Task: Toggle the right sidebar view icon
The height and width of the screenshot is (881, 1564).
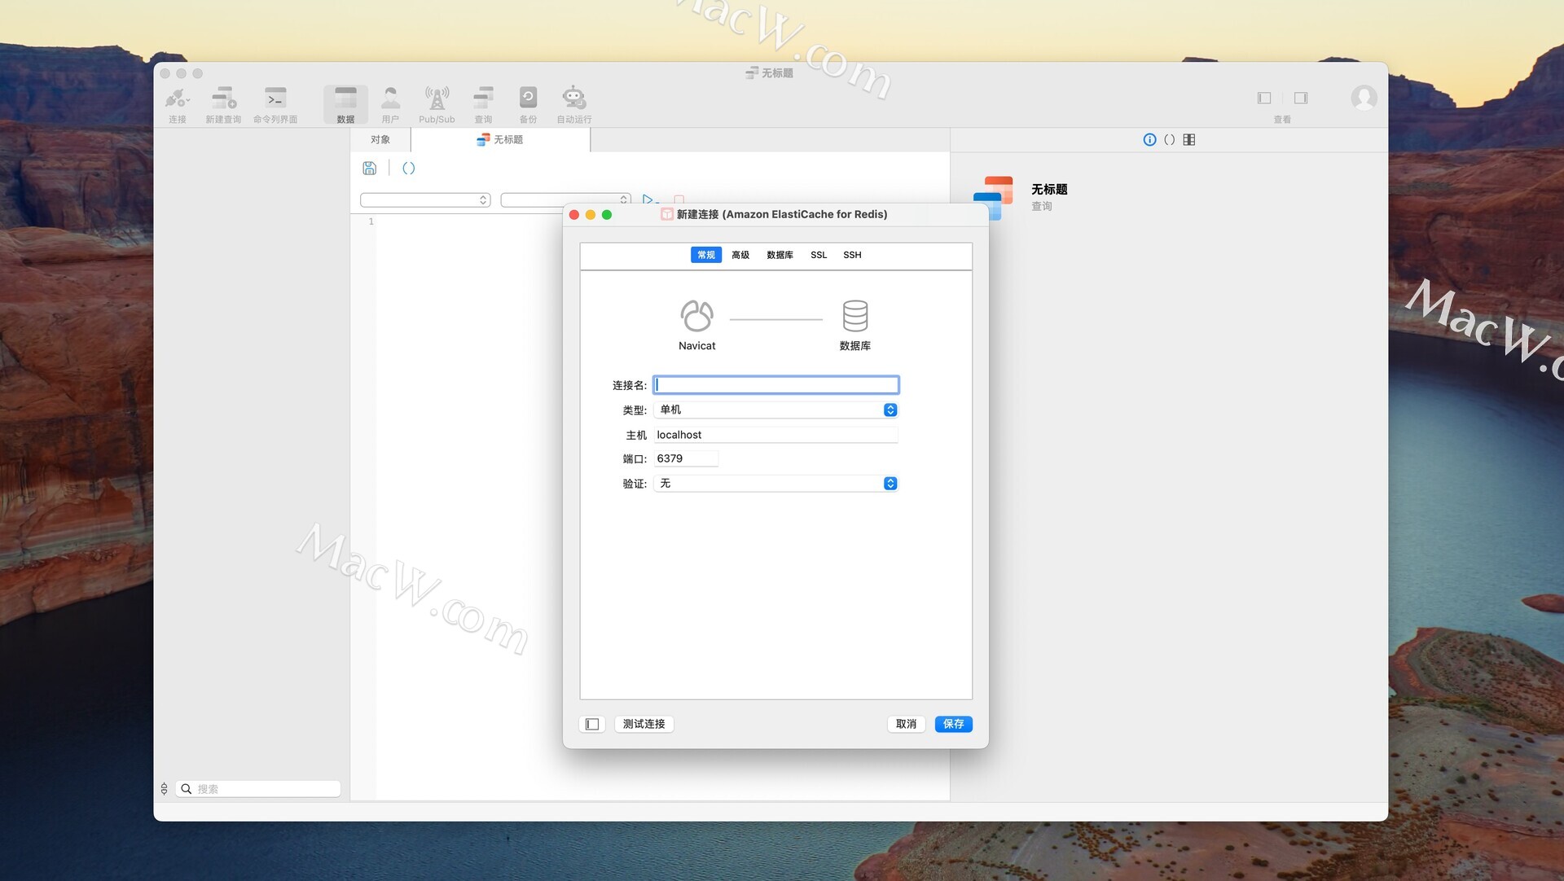Action: coord(1301,98)
